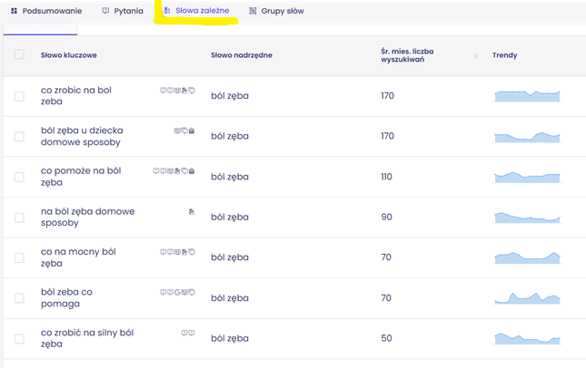Screen dimensions: 586x368
Task: Click the G icon in 'ból zeba co pomaga' row
Action: [177, 292]
